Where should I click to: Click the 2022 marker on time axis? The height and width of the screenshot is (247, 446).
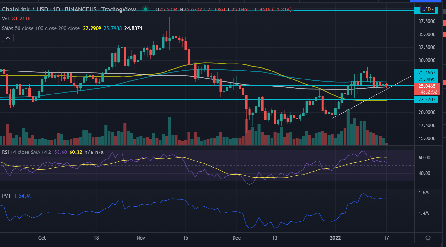(x=335, y=238)
